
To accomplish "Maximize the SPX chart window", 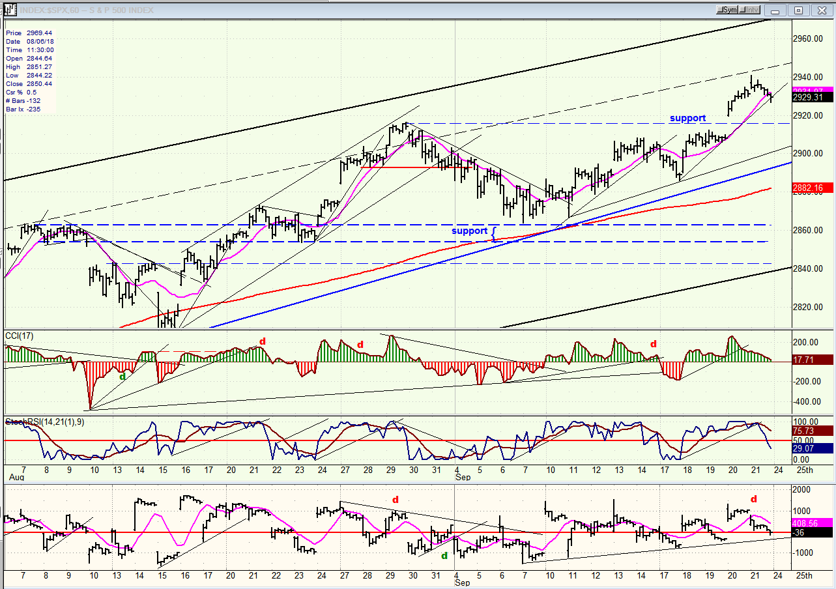I will (798, 10).
